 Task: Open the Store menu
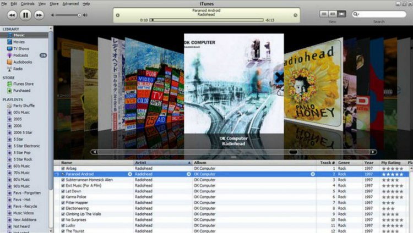[x=54, y=4]
